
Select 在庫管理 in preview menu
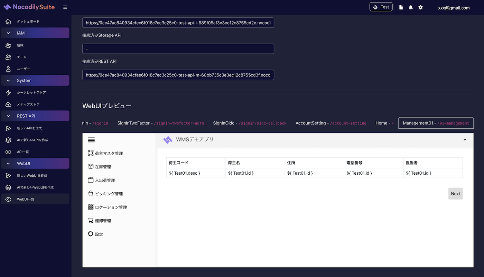(103, 167)
